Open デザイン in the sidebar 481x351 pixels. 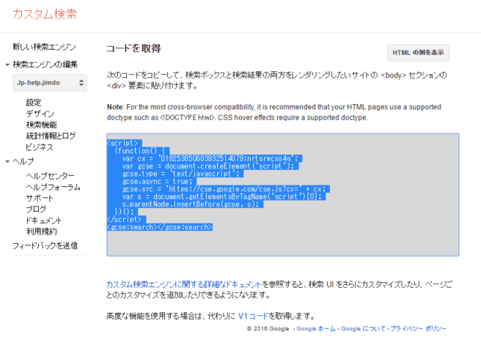[40, 114]
